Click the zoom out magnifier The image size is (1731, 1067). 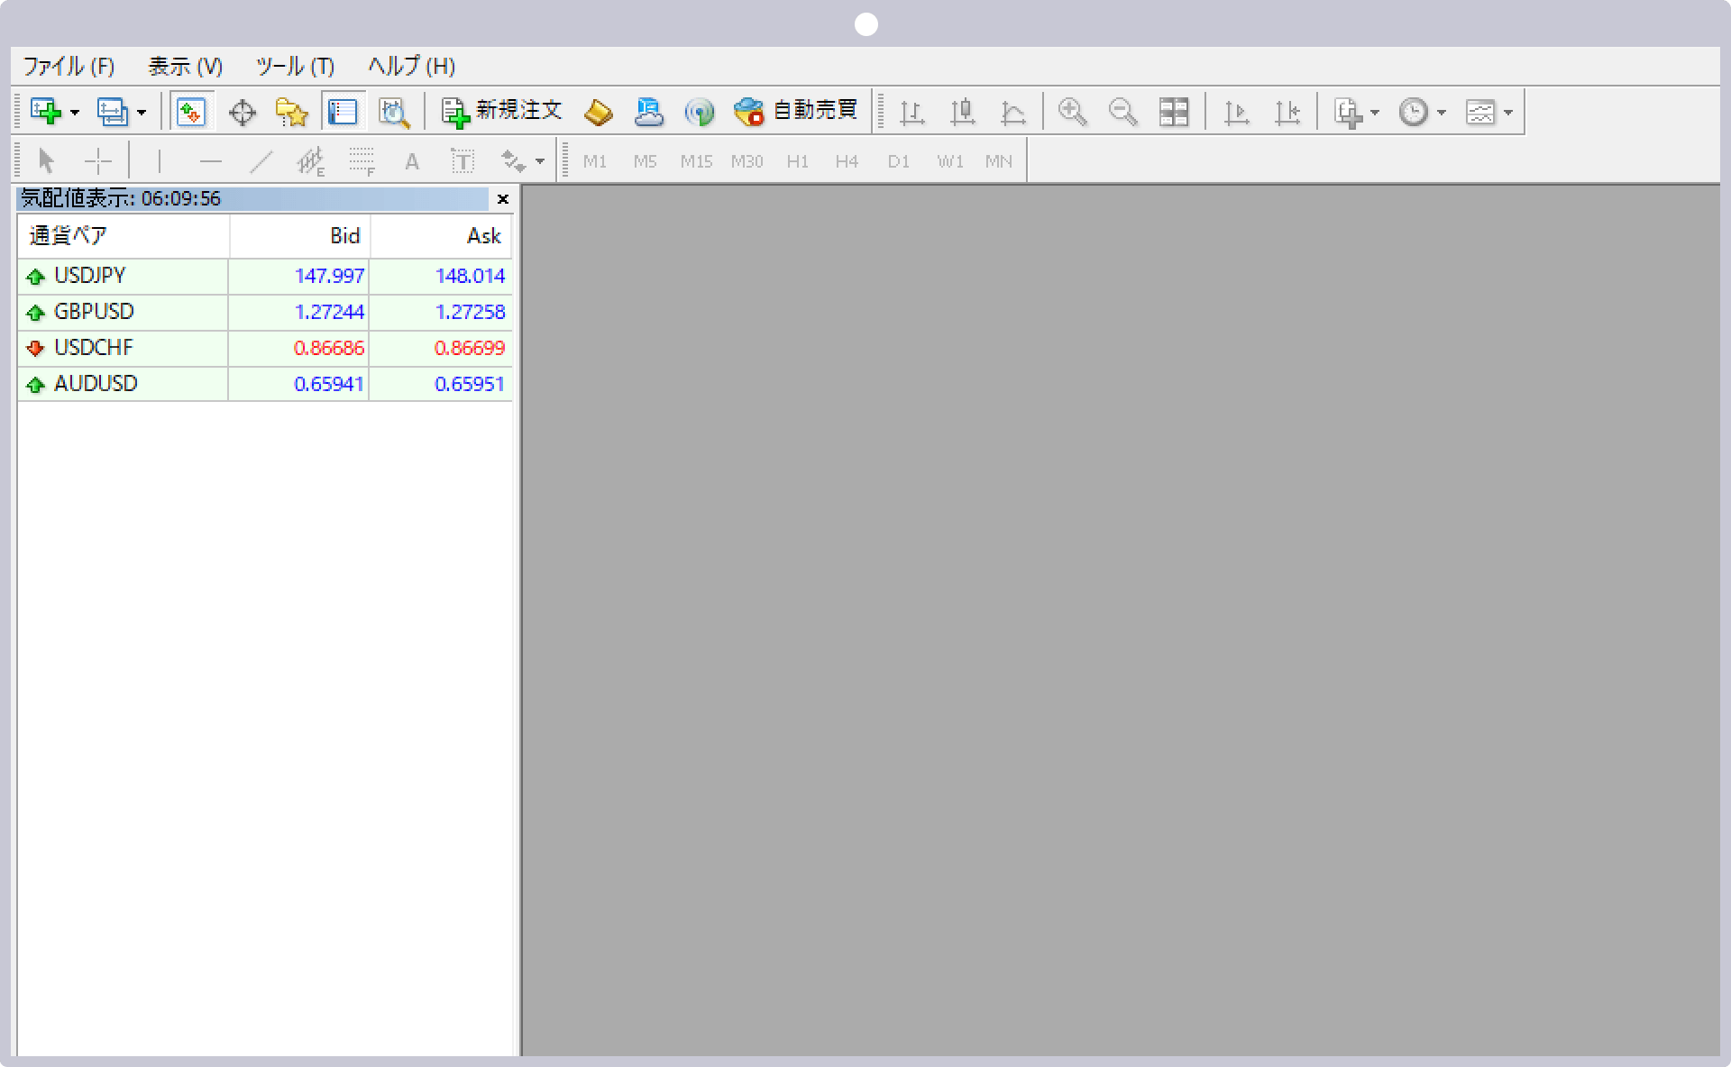(1122, 112)
